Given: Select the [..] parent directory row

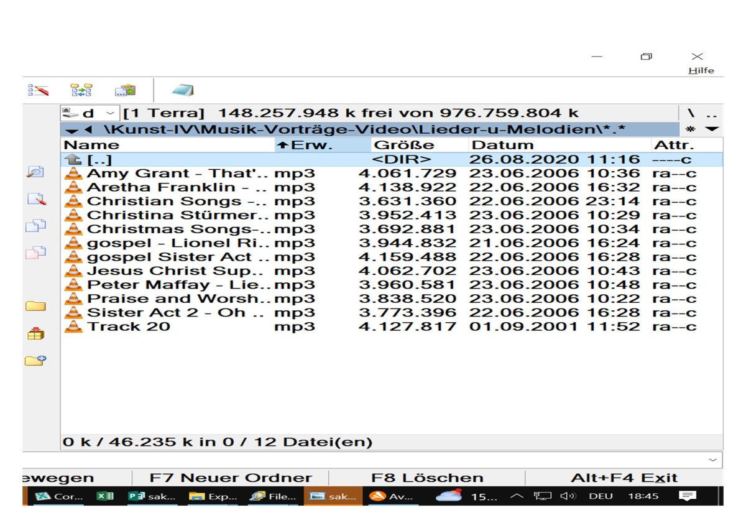Looking at the screenshot, I should pyautogui.click(x=392, y=160).
